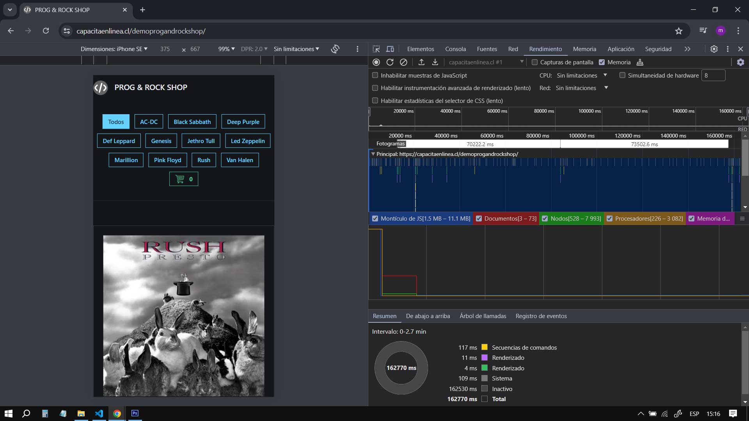
Task: Toggle the Documentos counter checkbox
Action: tap(479, 219)
